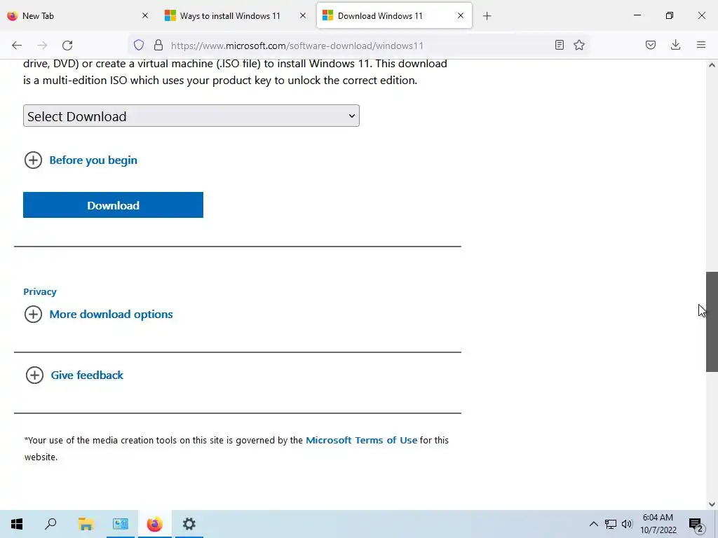
Task: Open a new tab with plus button
Action: pyautogui.click(x=487, y=16)
